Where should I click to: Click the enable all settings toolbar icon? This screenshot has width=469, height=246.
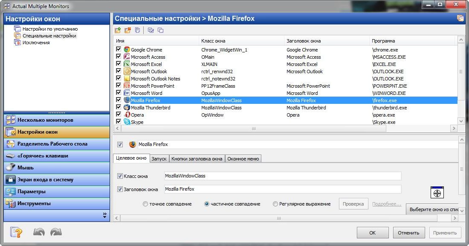(151, 30)
